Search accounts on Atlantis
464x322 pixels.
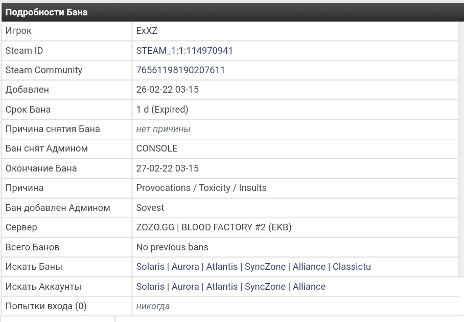(x=222, y=287)
